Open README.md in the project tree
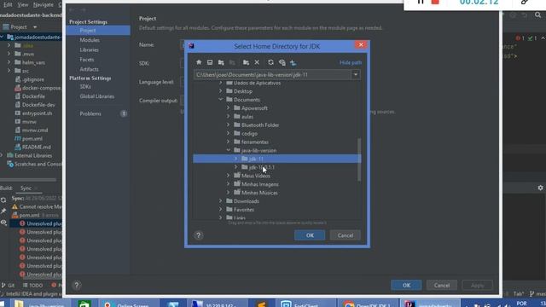Image resolution: width=546 pixels, height=307 pixels. (36, 147)
